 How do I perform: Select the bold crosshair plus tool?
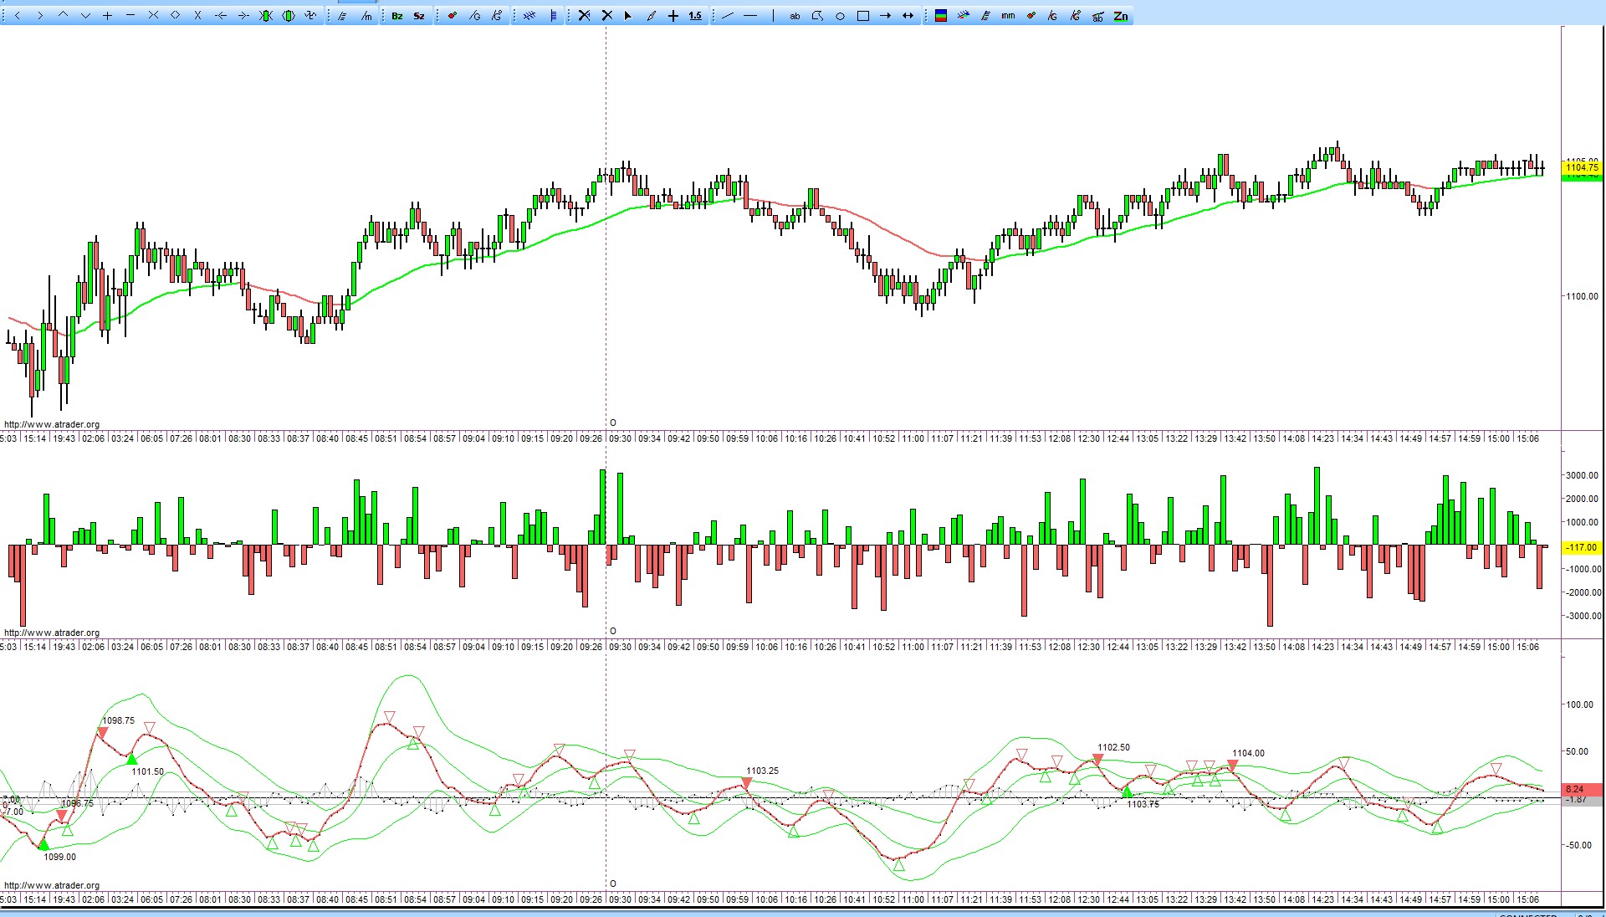click(673, 15)
